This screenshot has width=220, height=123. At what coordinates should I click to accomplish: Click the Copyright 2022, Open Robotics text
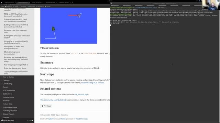[x=54, y=115]
